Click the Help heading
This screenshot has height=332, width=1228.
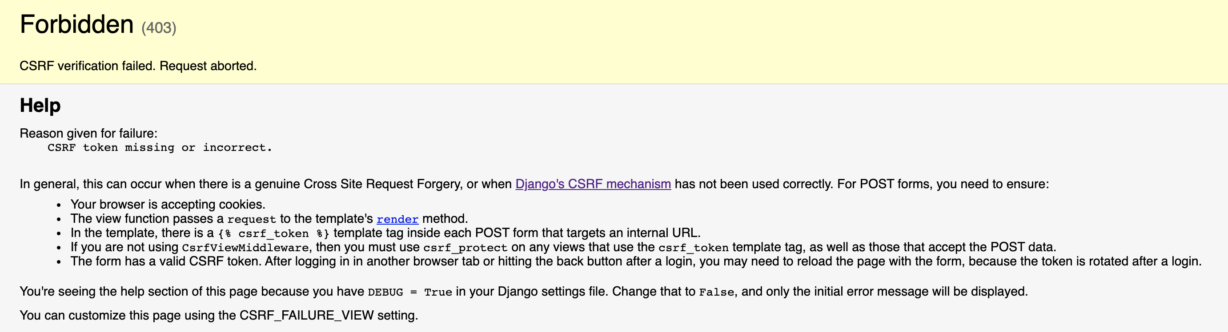coord(40,105)
